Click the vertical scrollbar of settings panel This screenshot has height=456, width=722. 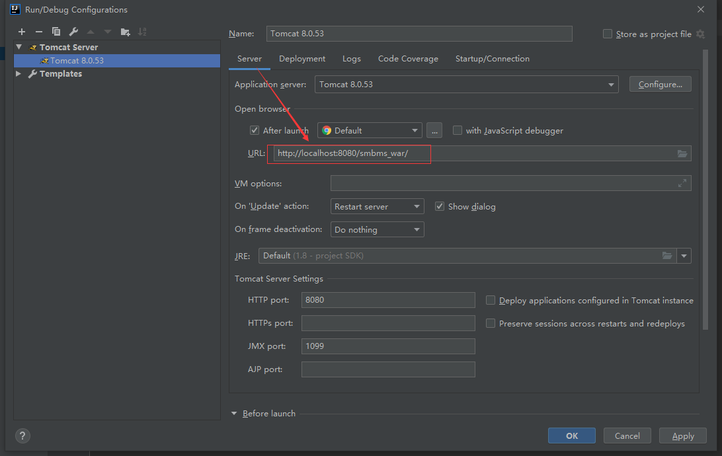coord(705,190)
